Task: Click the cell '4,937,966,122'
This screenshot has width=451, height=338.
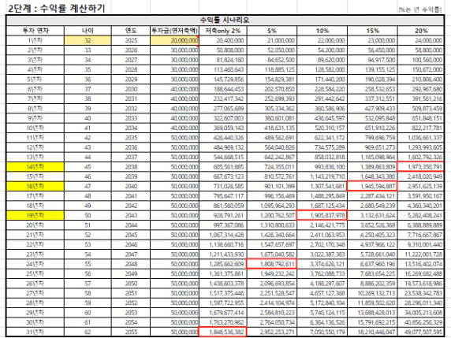Action: click(372, 244)
